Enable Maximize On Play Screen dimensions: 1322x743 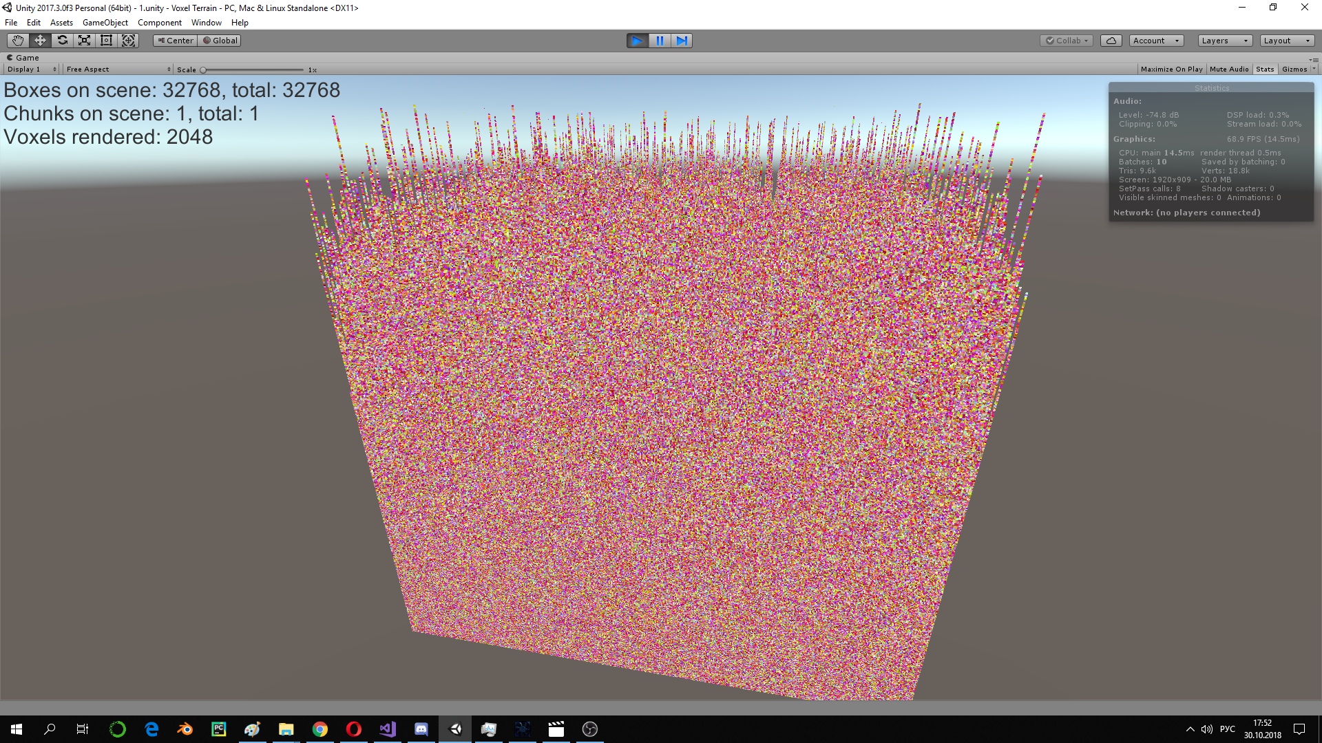[x=1171, y=69]
